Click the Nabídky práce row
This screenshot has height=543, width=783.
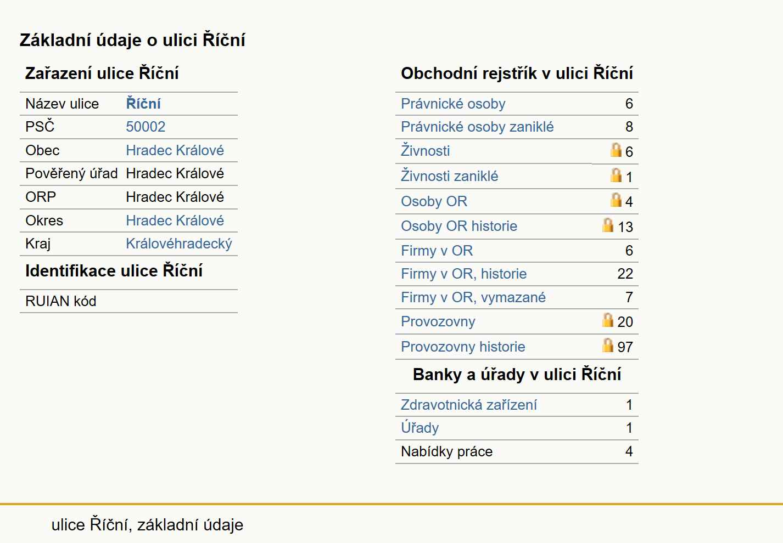click(517, 451)
